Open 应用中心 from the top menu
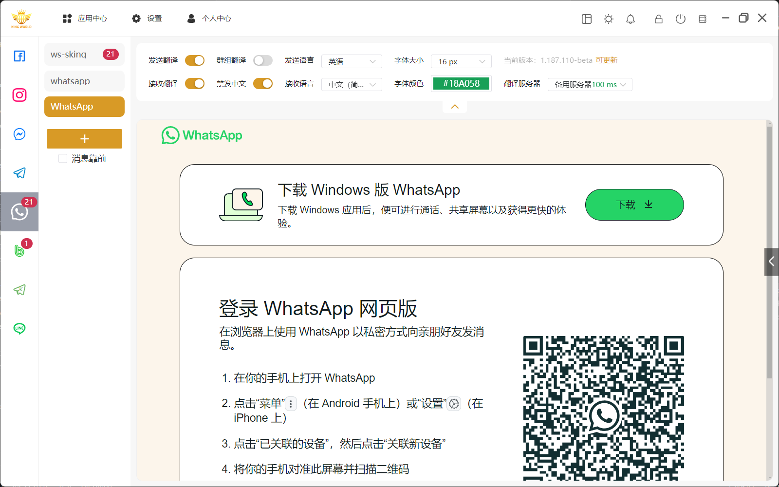The height and width of the screenshot is (487, 779). pos(85,19)
